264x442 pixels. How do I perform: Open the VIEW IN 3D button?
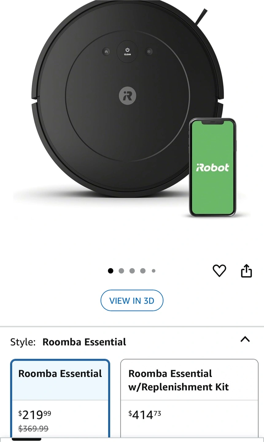click(132, 300)
